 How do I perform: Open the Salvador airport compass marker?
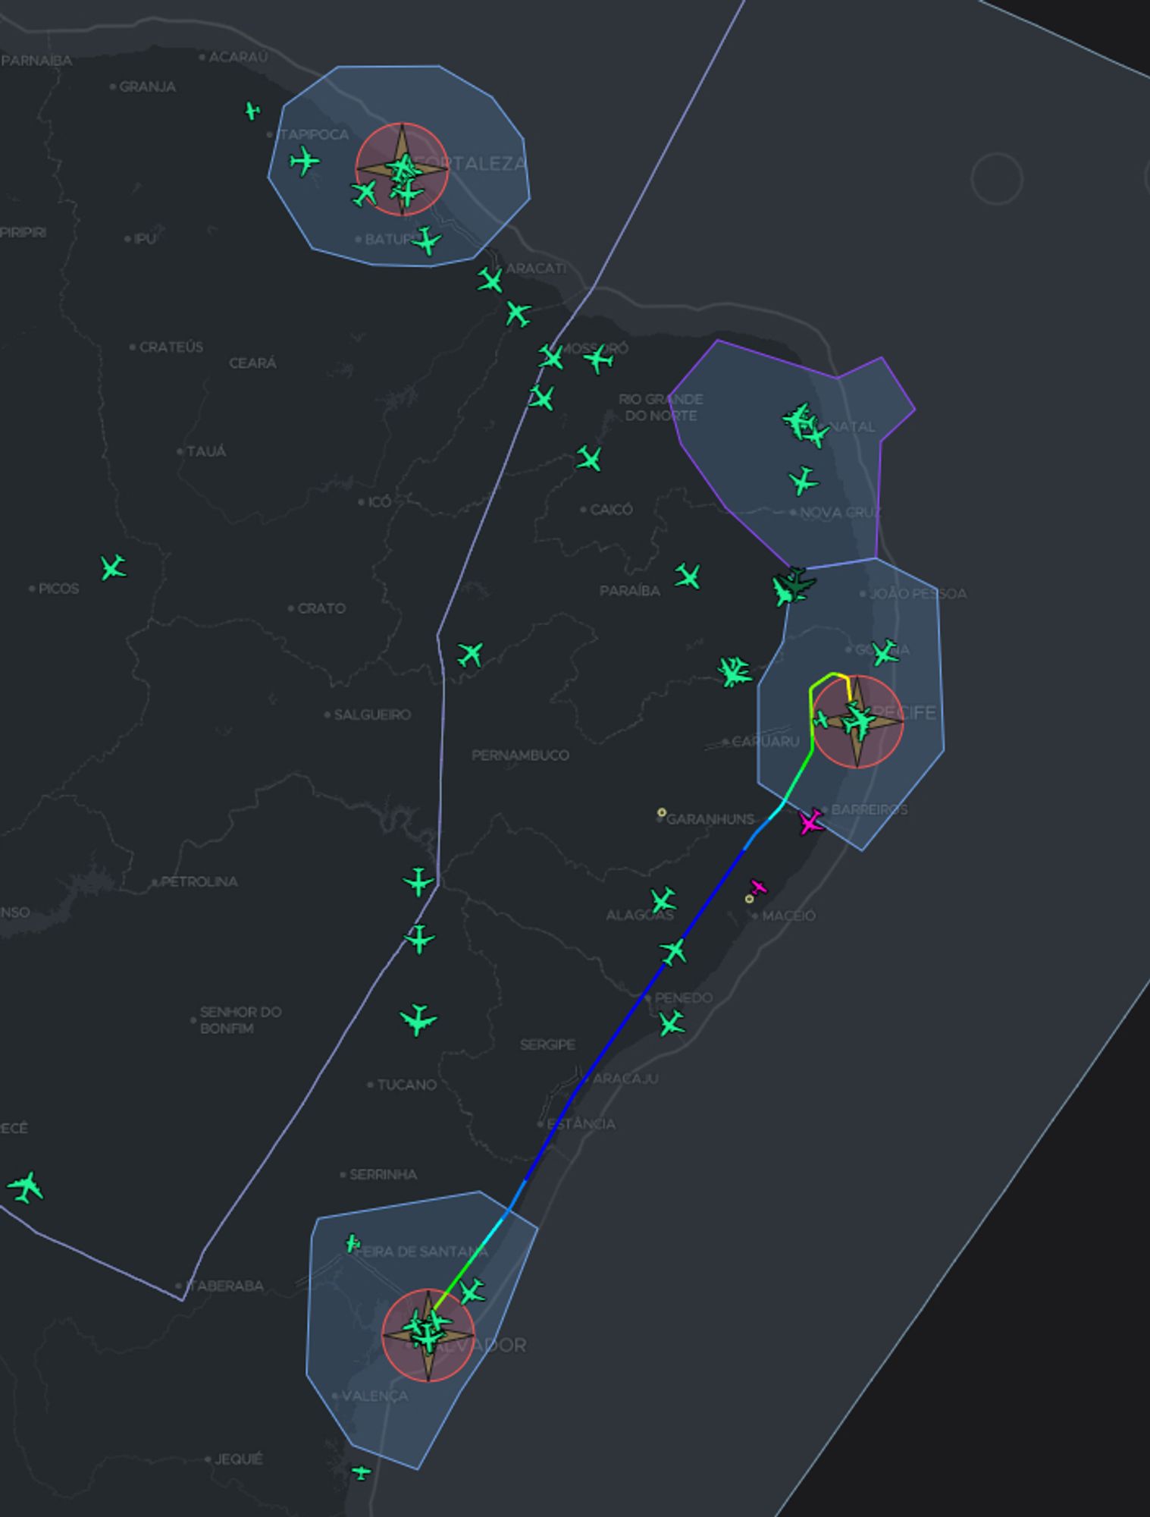point(428,1335)
